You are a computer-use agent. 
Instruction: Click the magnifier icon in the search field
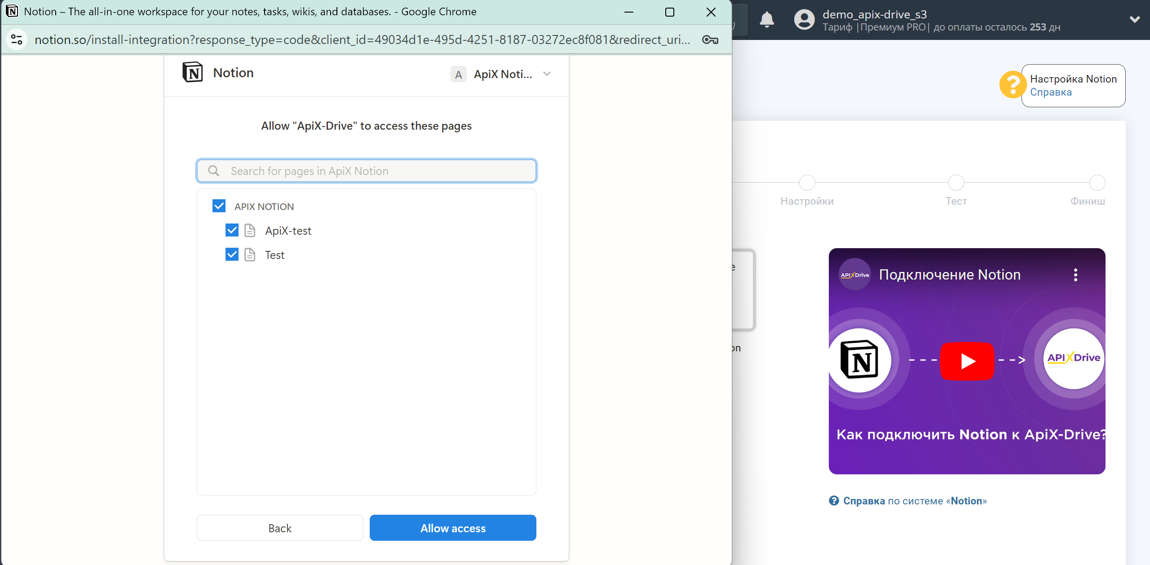coord(214,171)
